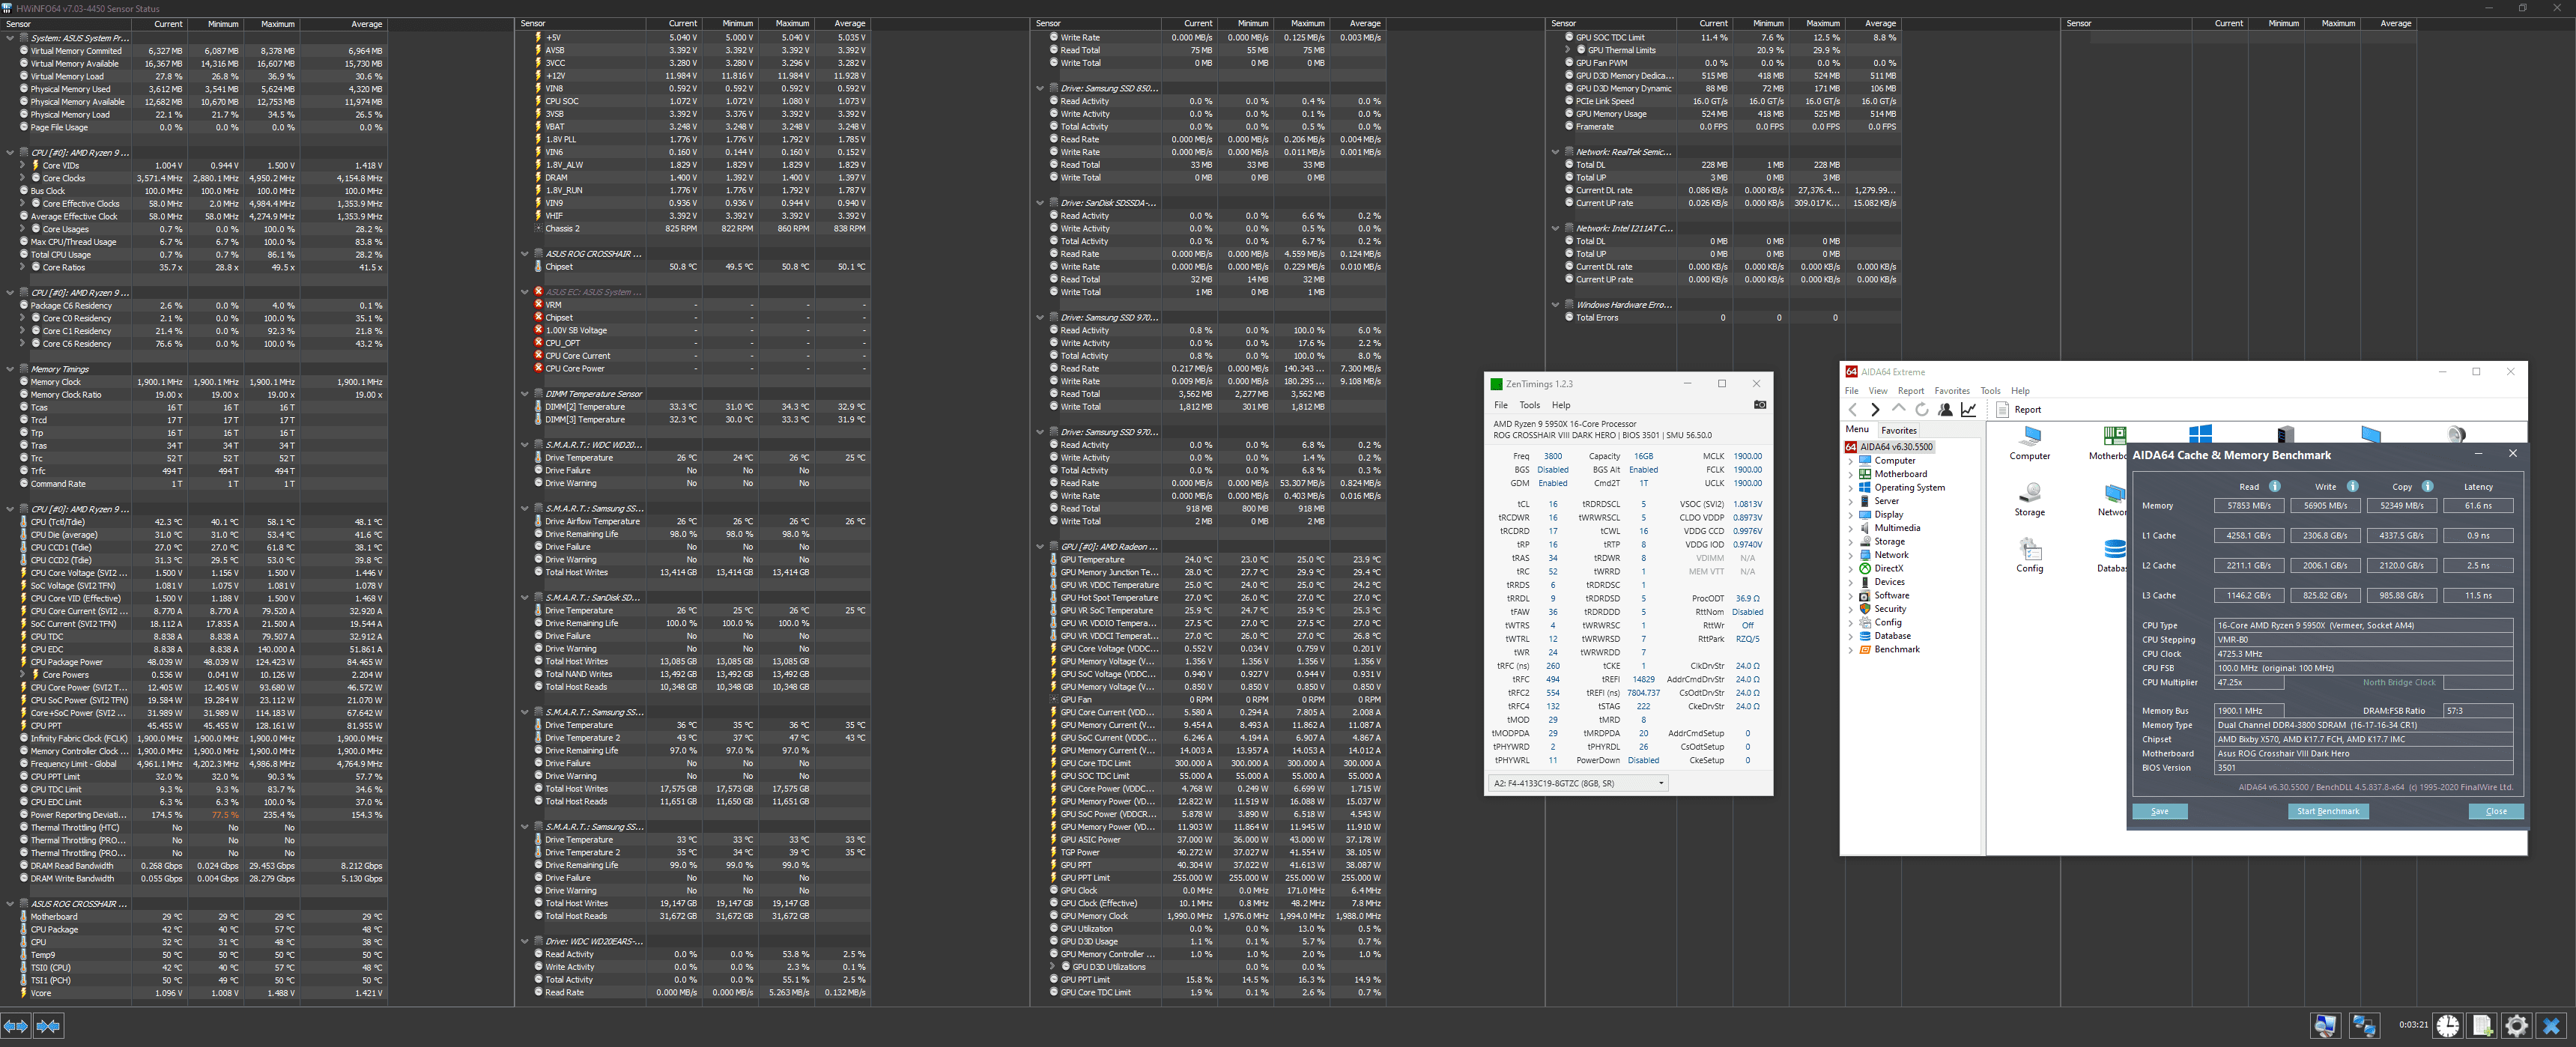This screenshot has width=2576, height=1047.
Task: Expand Core VIDs sensor row
Action: pyautogui.click(x=23, y=166)
